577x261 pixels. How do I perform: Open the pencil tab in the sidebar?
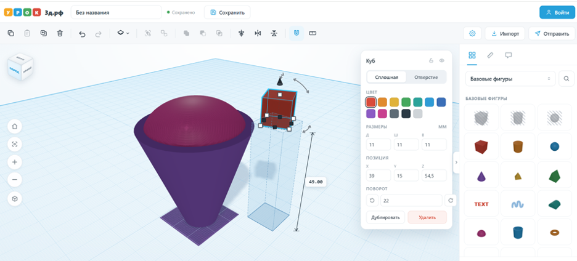coord(490,55)
